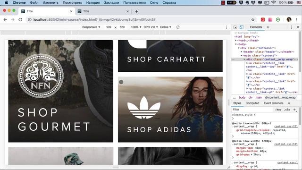Show more DevTools panels chevron
Viewport: 302px width, 170px height.
point(268,27)
